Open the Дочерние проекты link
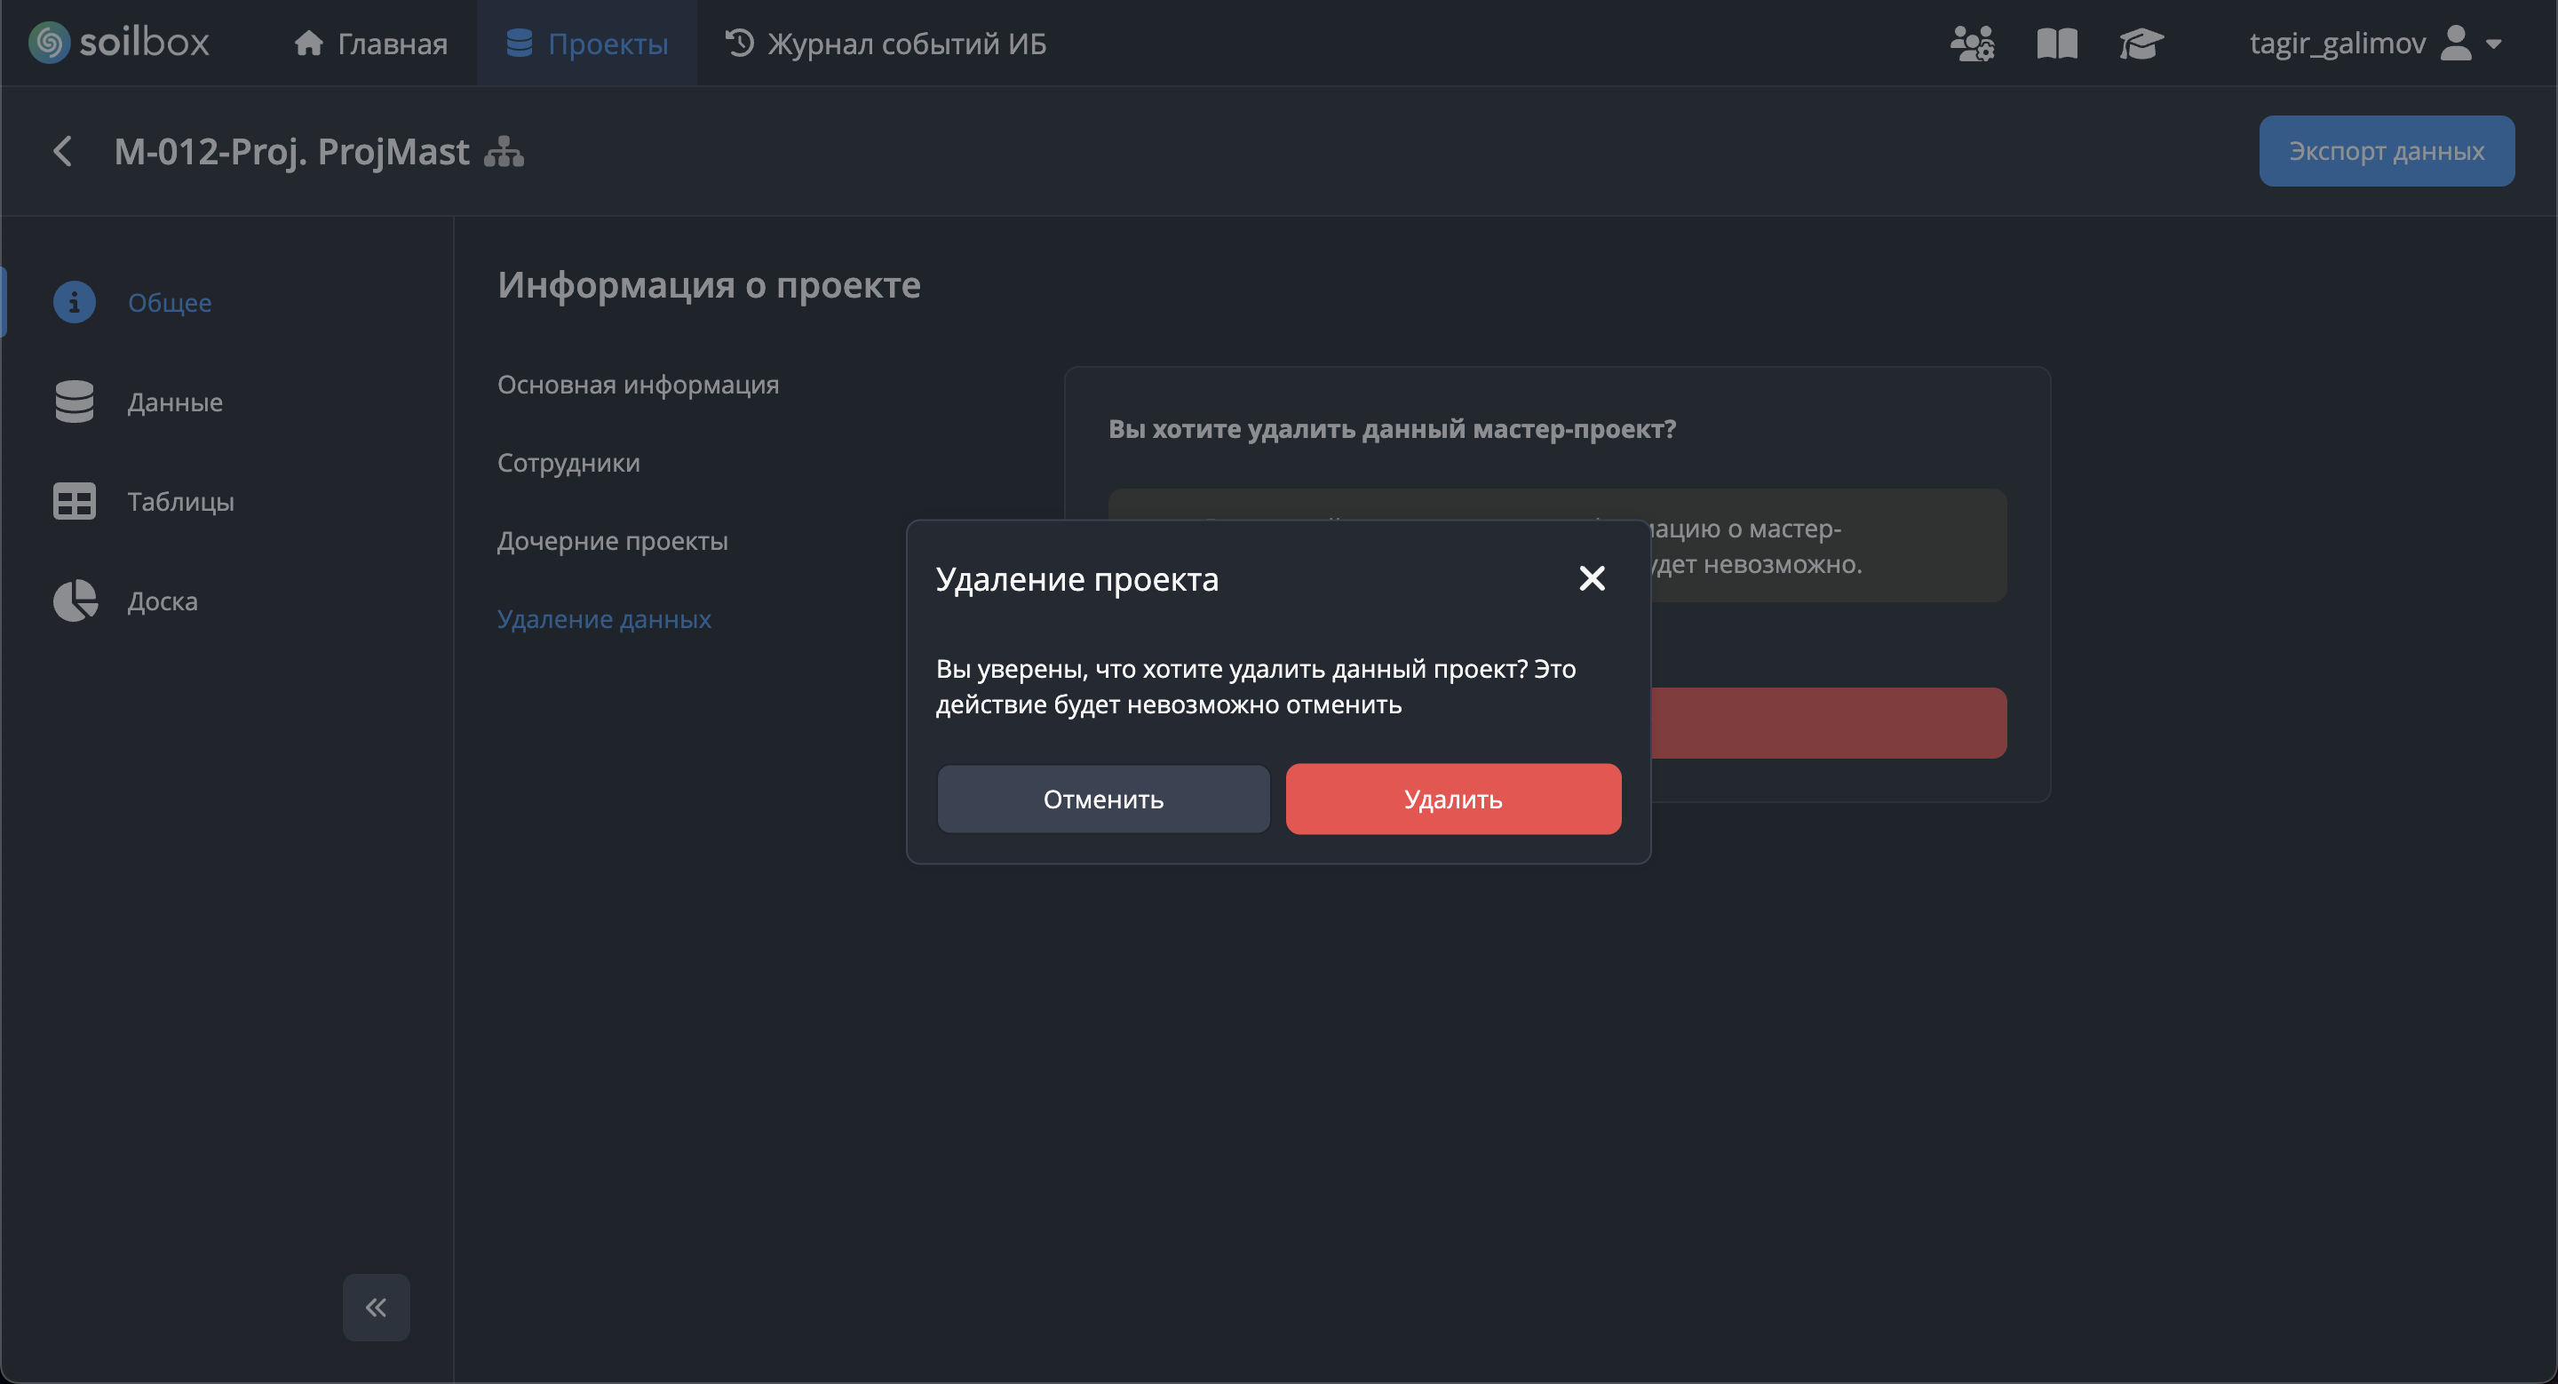The height and width of the screenshot is (1384, 2558). coord(612,541)
